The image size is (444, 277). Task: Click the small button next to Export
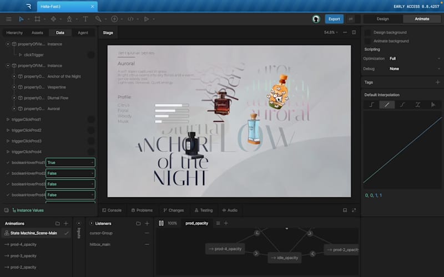point(351,19)
